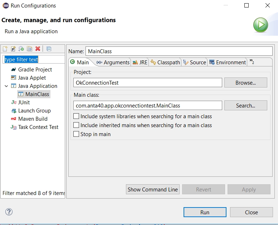Click the Name input field
Viewport: 278px width, 225px height.
[x=179, y=51]
